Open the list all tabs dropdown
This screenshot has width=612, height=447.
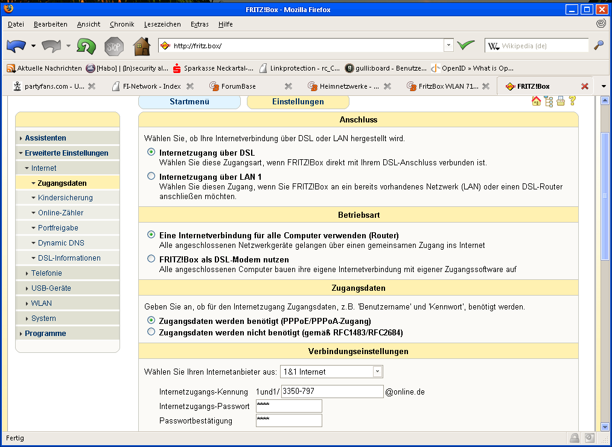(604, 86)
